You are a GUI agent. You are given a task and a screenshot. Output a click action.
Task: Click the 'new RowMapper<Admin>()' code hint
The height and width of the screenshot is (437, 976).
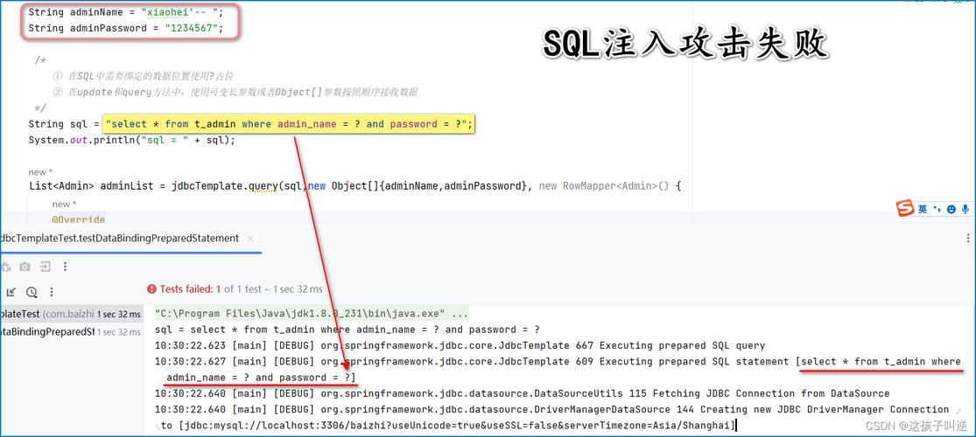[604, 185]
